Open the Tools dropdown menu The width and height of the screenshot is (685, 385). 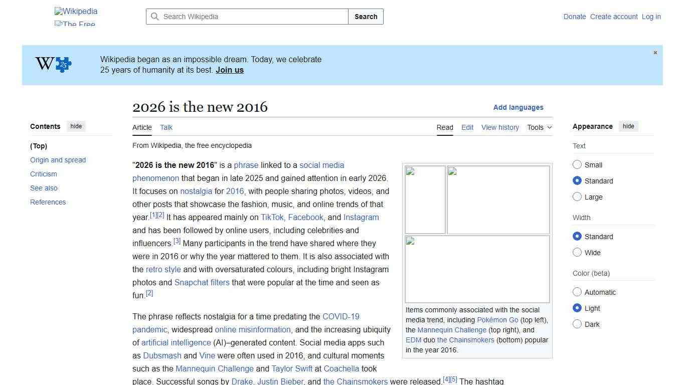pos(539,127)
